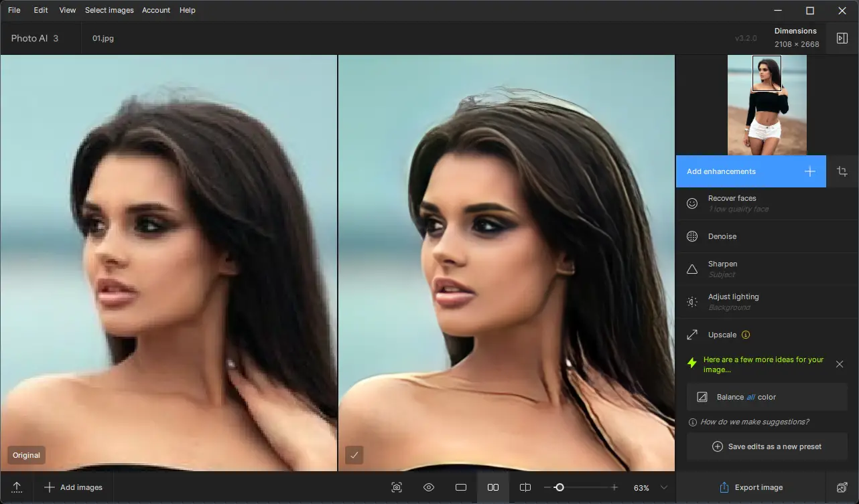The height and width of the screenshot is (504, 859).
Task: Click the portrait thumbnail in the navigator
Action: (x=767, y=104)
